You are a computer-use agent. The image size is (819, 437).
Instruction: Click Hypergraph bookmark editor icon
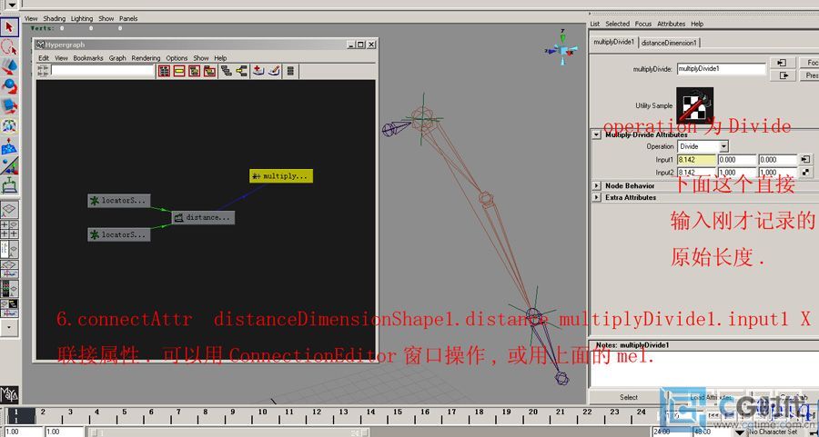pos(274,71)
